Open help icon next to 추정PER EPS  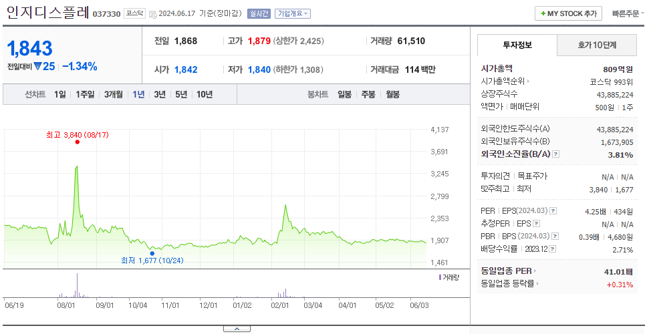coord(537,224)
